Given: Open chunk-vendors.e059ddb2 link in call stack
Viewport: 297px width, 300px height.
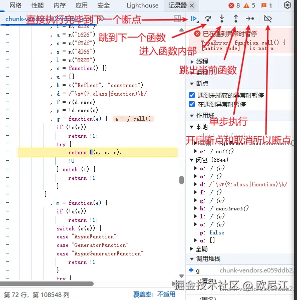Looking at the screenshot, I should pos(256,270).
